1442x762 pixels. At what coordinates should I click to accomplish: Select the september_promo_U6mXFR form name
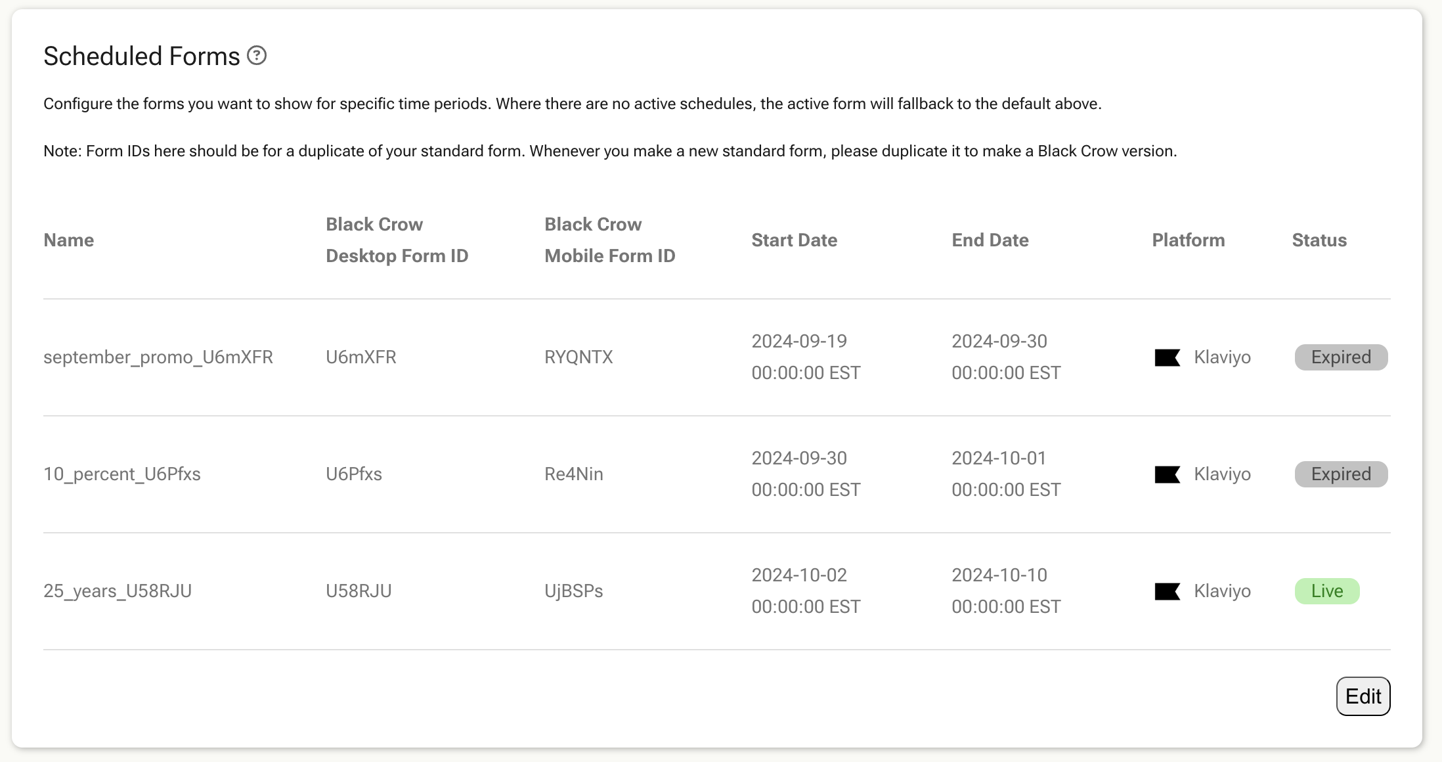158,357
